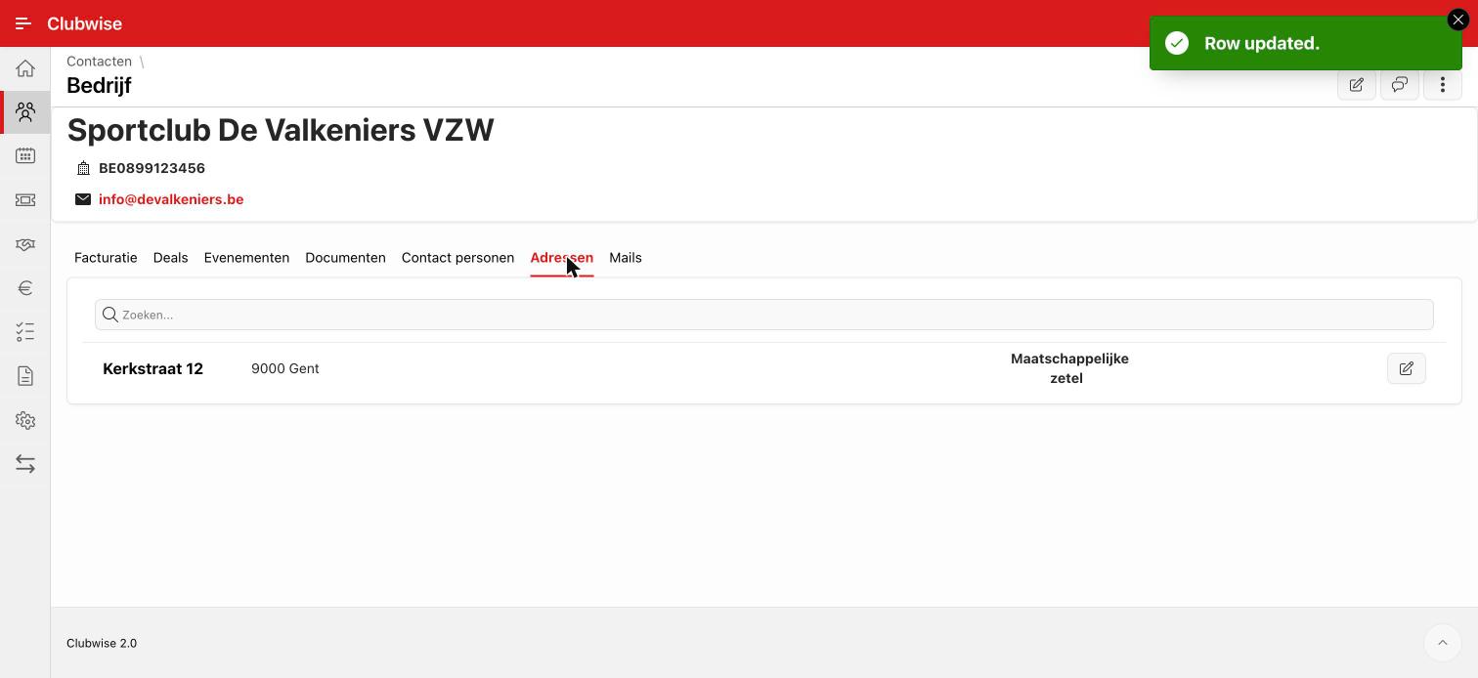Select the Maatschappelijke zetel label
This screenshot has width=1478, height=678.
pos(1069,368)
